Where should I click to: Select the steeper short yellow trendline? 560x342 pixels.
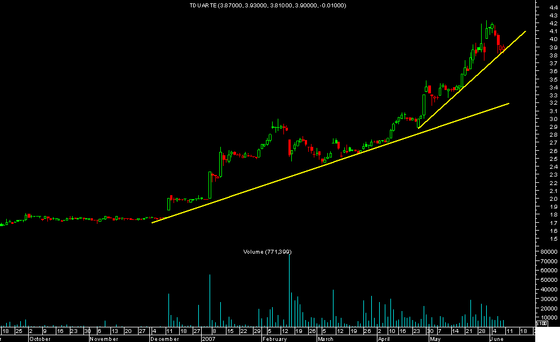pos(472,80)
